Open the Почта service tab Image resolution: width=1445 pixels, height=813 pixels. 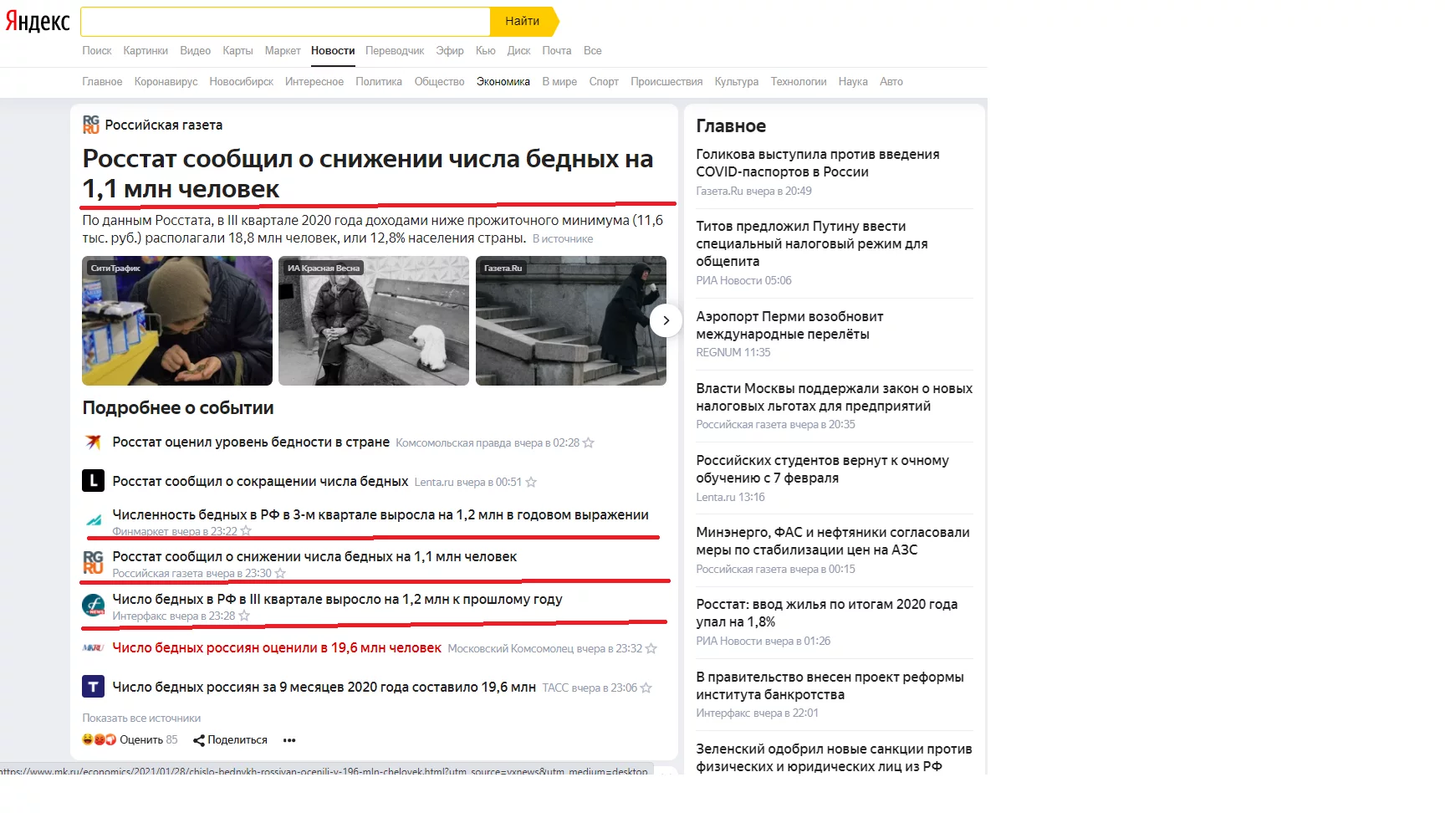coord(557,50)
